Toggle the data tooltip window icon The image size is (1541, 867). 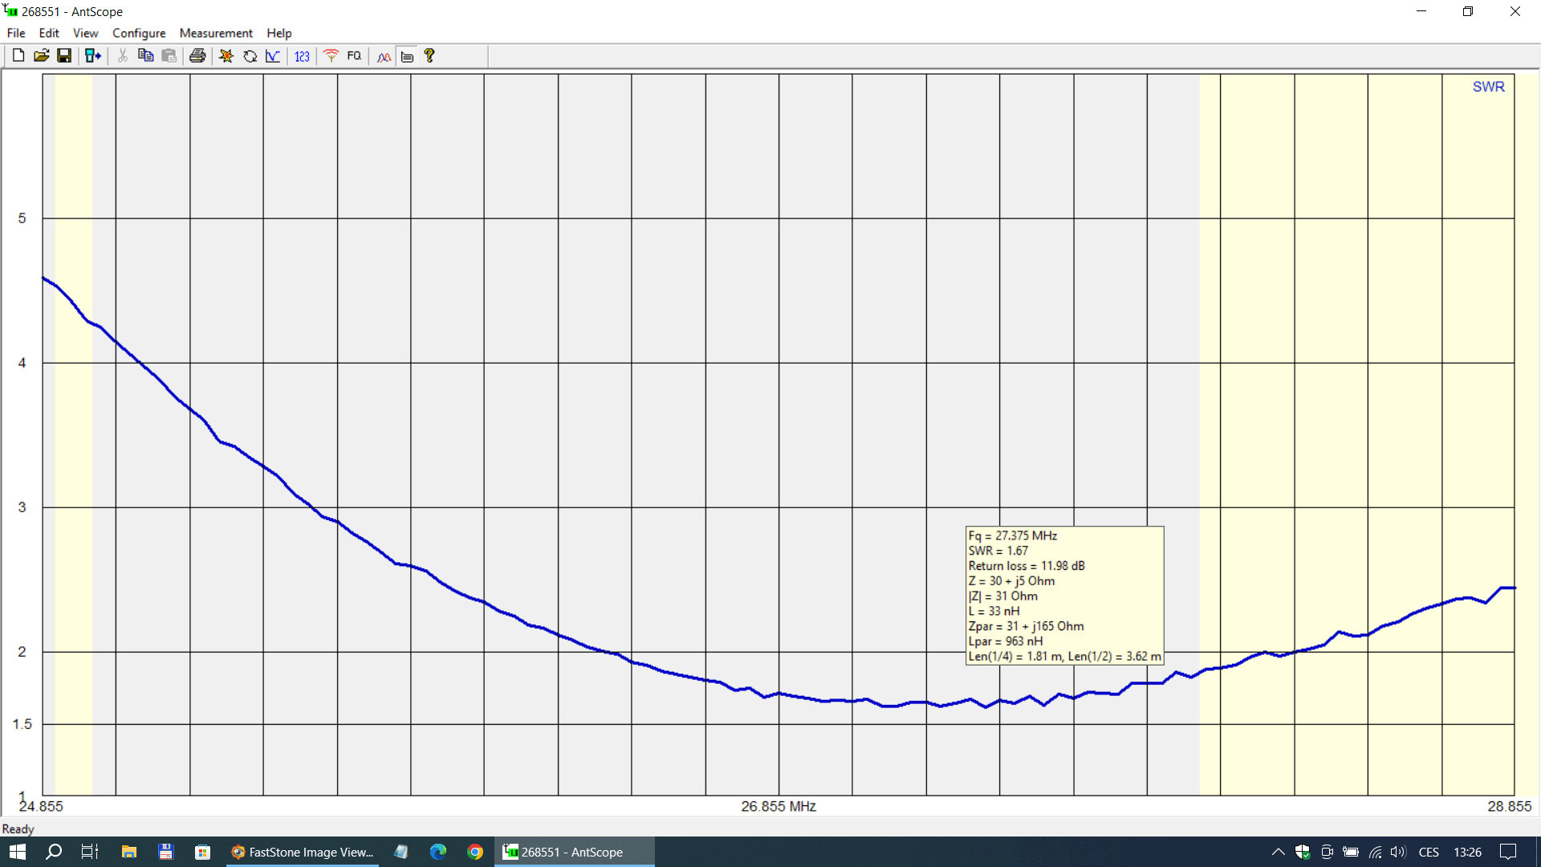click(x=407, y=56)
